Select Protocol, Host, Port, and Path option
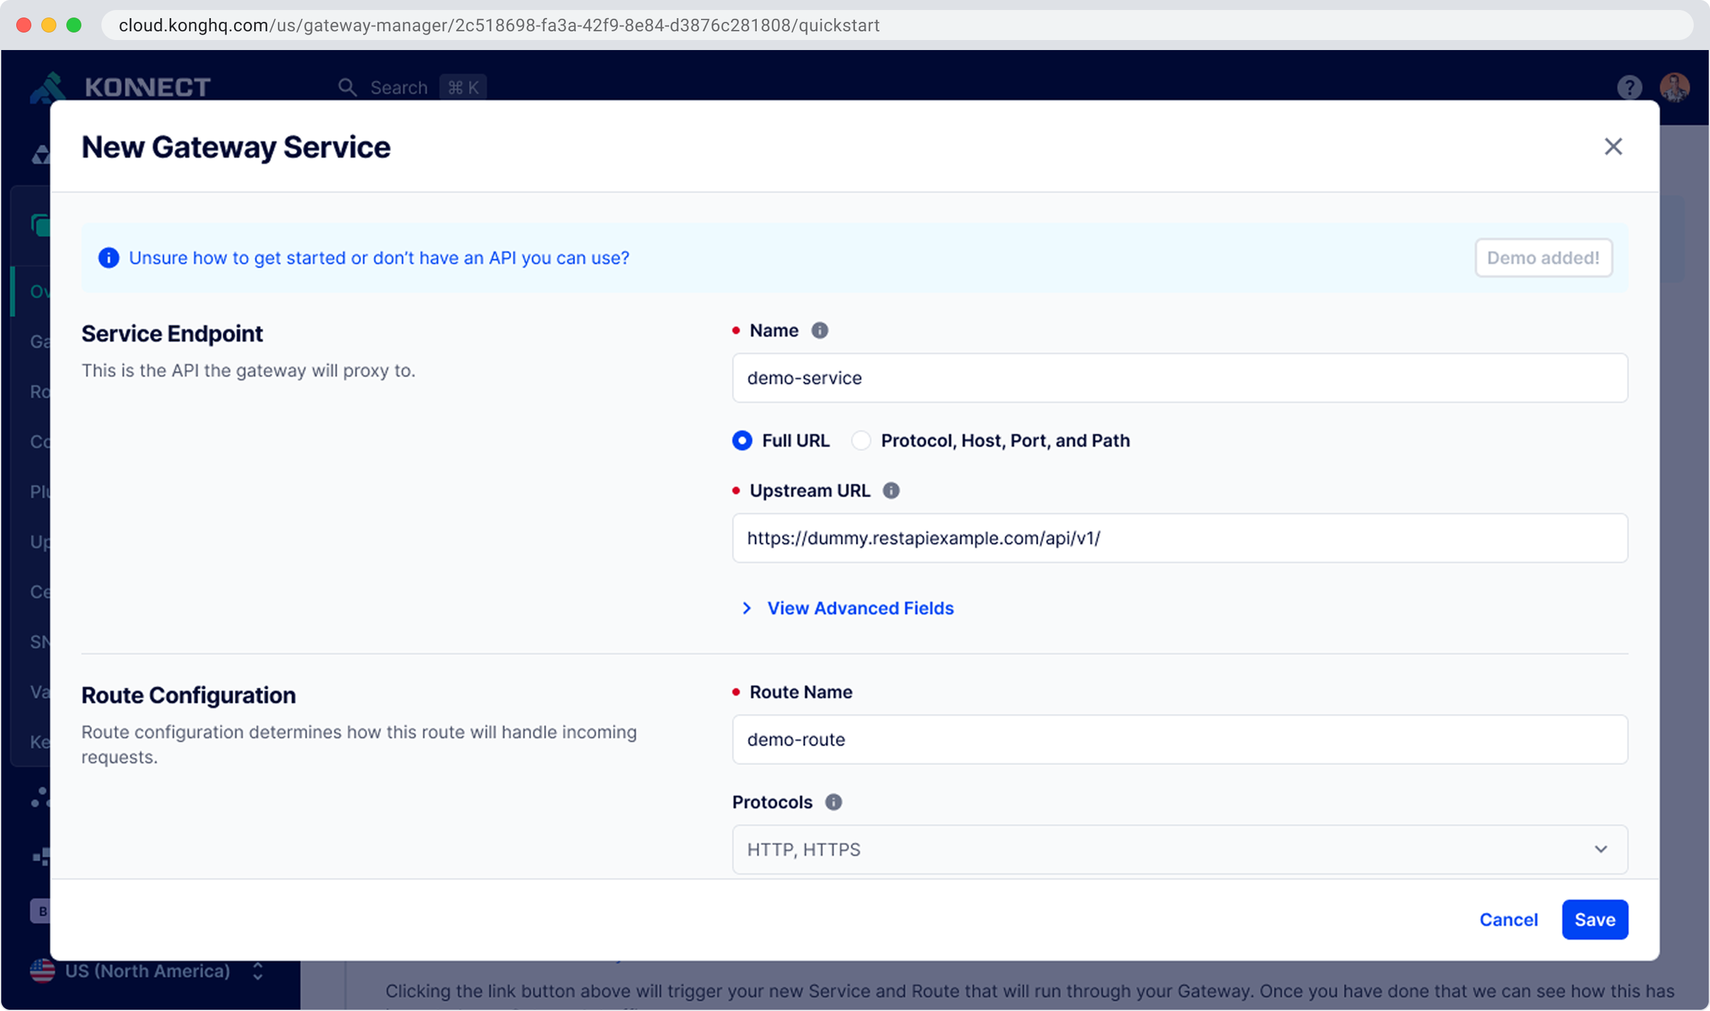1710x1011 pixels. click(x=861, y=441)
